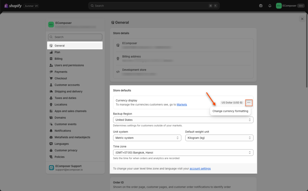The width and height of the screenshot is (308, 191).
Task: Click the EComposer account avatar top right
Action: (279, 6)
